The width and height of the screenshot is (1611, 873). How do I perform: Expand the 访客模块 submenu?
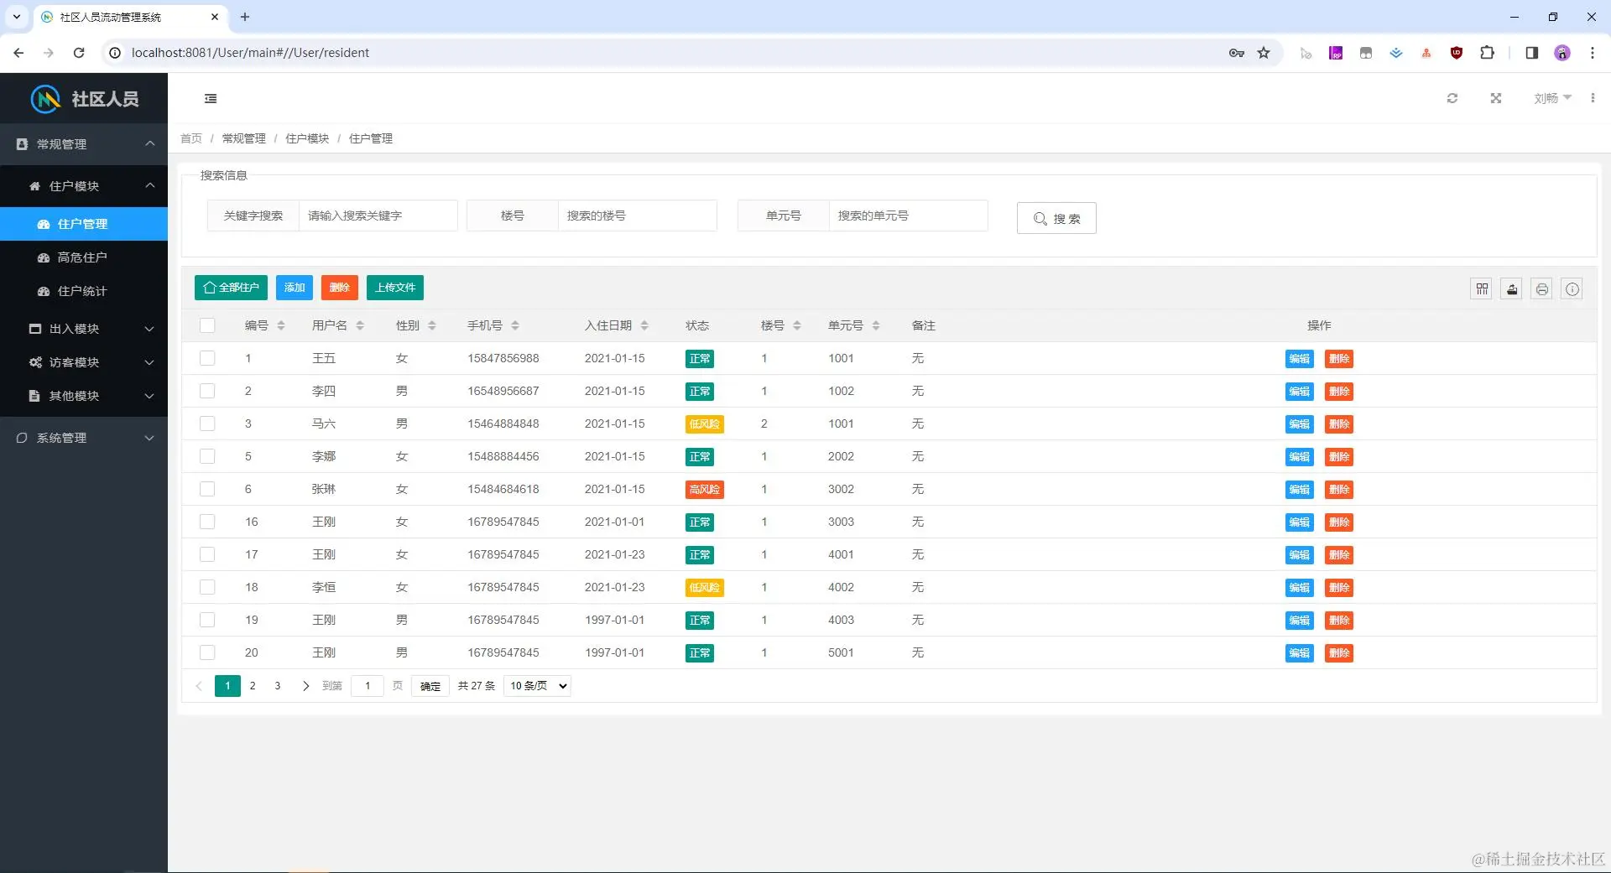(x=84, y=362)
